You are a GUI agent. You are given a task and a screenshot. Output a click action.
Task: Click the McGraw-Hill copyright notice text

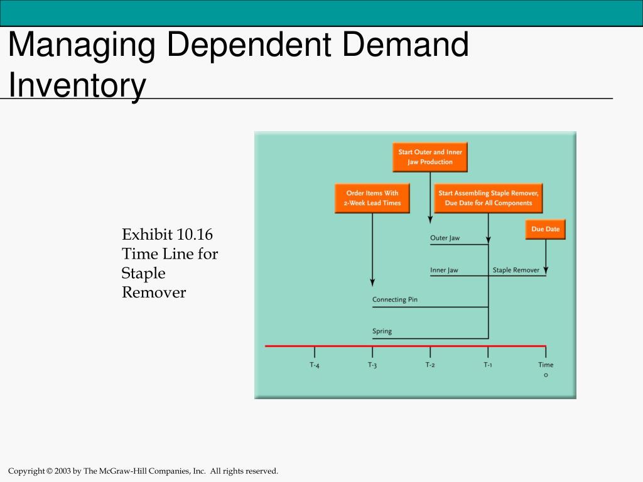pos(143,471)
